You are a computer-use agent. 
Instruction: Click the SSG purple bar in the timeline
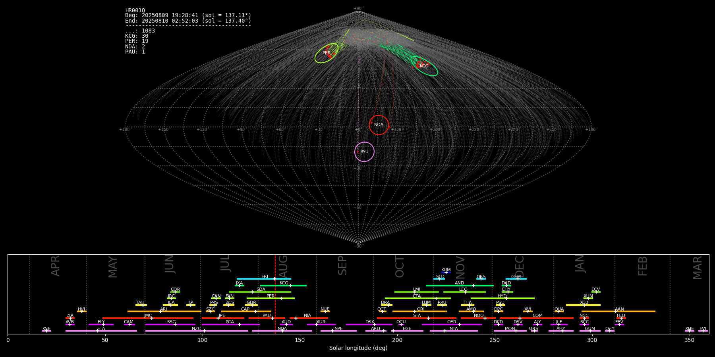point(170,324)
